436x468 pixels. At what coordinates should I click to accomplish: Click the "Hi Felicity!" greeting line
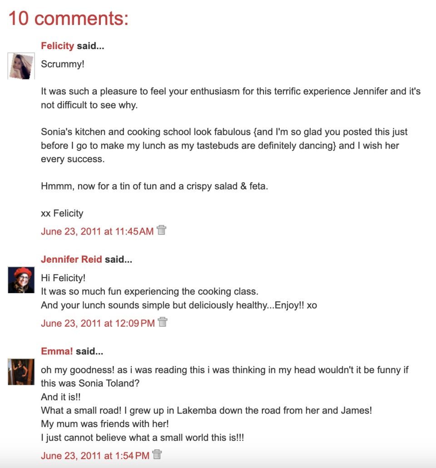[x=63, y=278]
